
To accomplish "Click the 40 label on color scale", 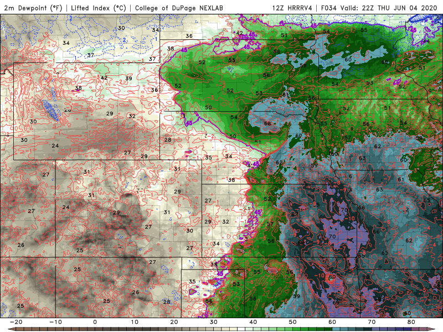I will point(253,322).
